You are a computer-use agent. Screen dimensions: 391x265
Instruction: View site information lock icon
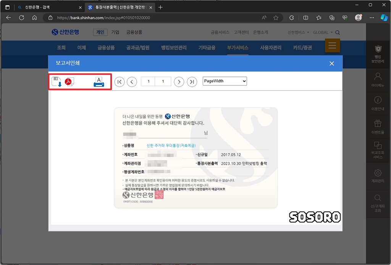pos(50,18)
